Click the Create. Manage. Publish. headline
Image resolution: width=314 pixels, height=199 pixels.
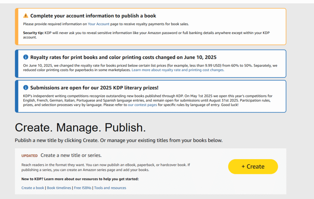[80, 127]
